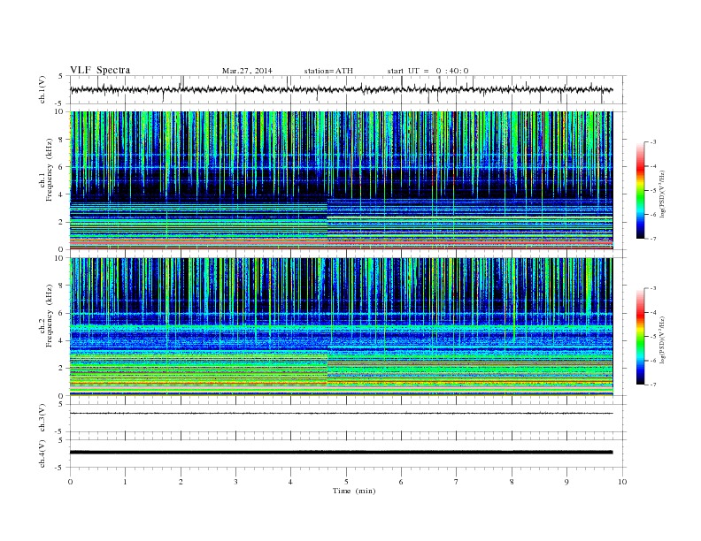This screenshot has height=541, width=701.
Task: Click the "4" kHz tick of the ch.2 spectrogram
Action: click(61, 340)
